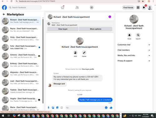Expand Media, files and links section
The image size is (156, 118).
(134, 55)
